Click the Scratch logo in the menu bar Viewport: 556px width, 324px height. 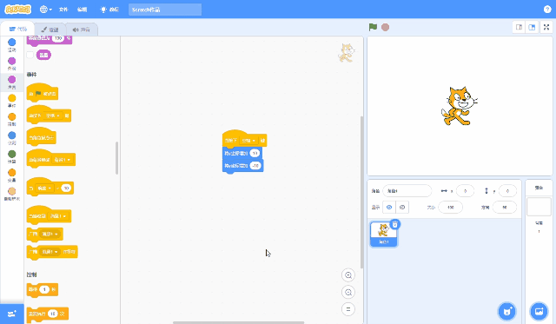(x=17, y=10)
